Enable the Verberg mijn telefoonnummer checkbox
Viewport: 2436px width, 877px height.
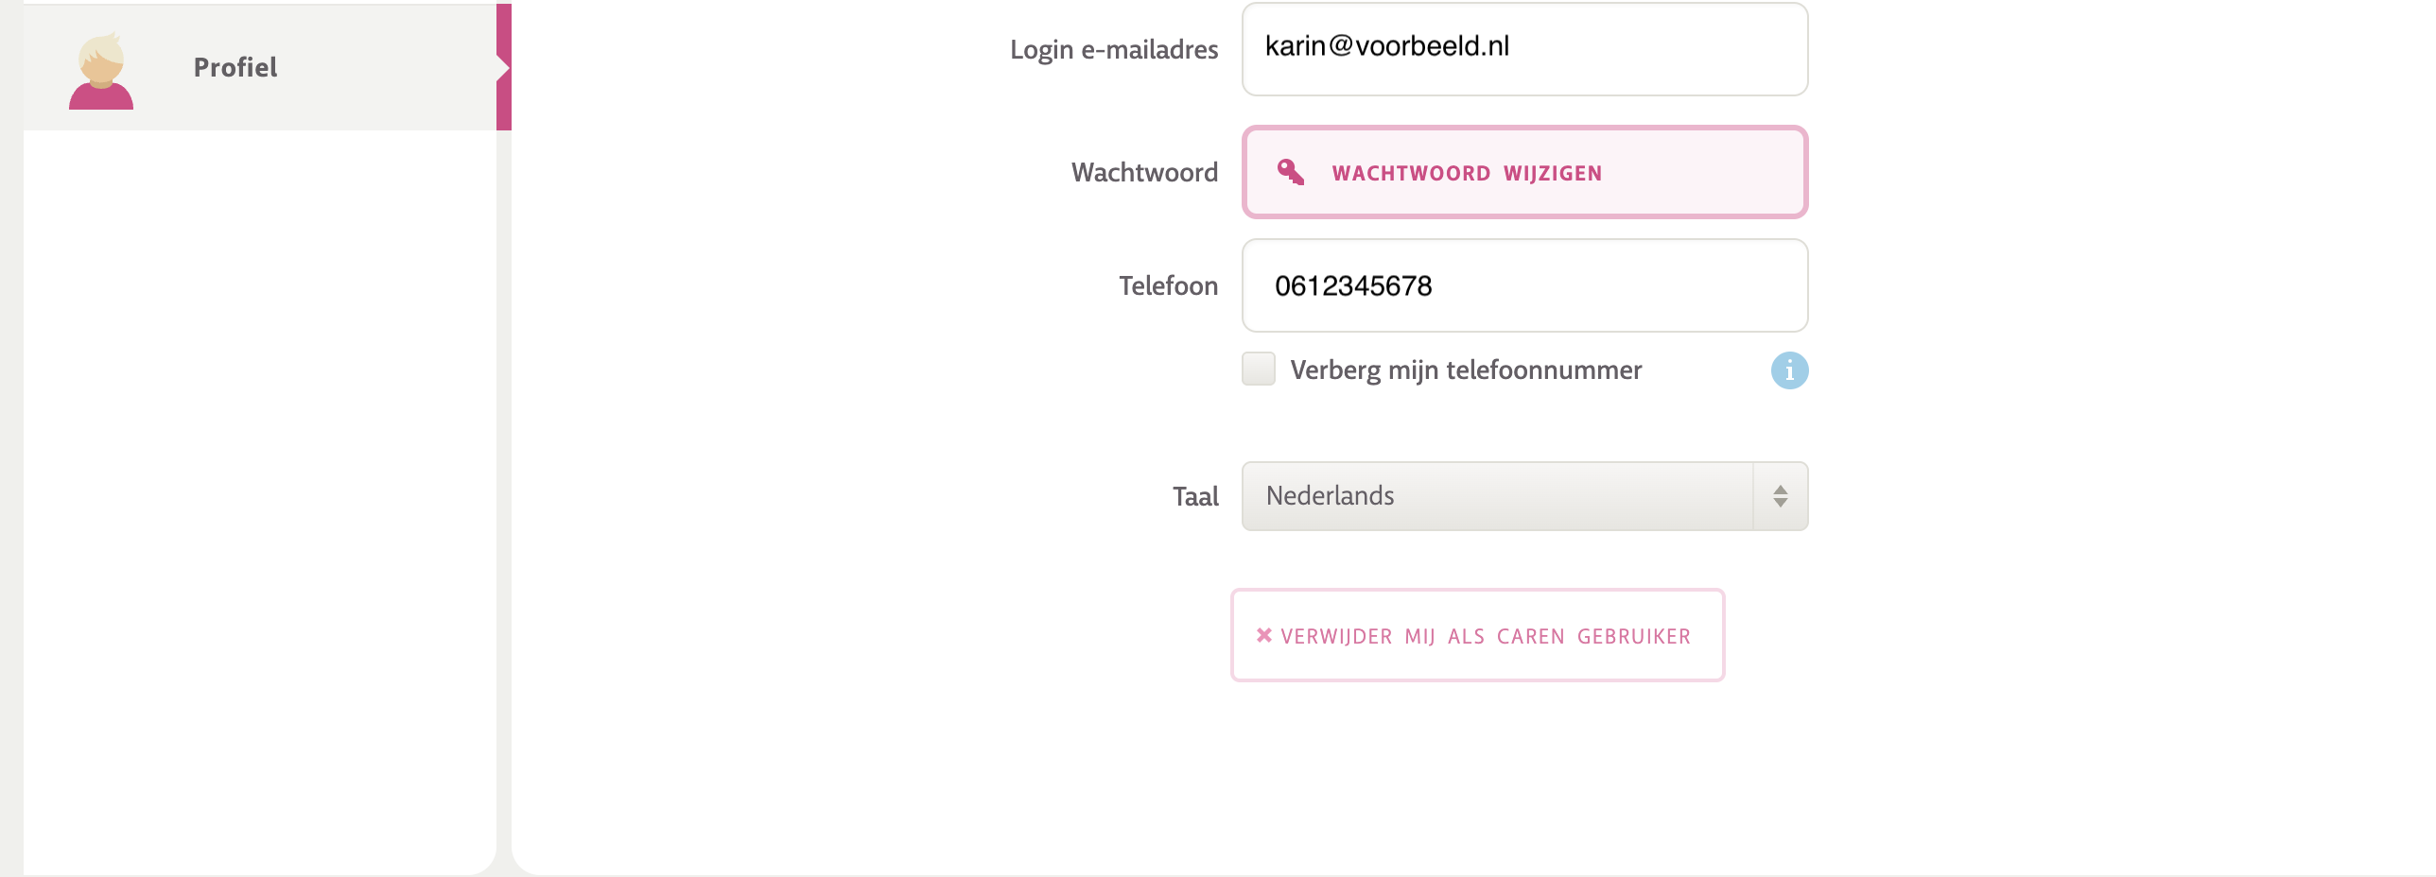tap(1258, 370)
